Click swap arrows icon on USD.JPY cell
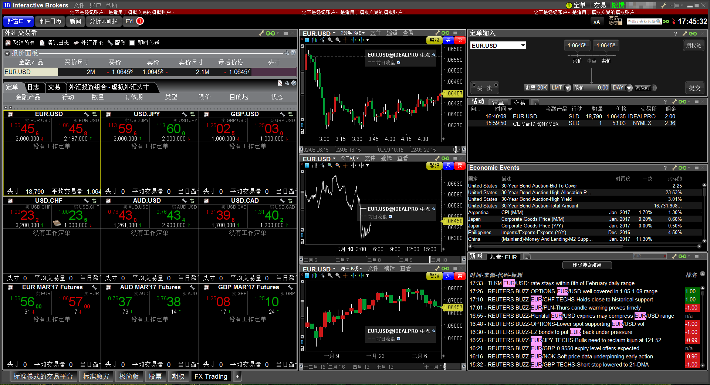The width and height of the screenshot is (710, 385). [192, 114]
